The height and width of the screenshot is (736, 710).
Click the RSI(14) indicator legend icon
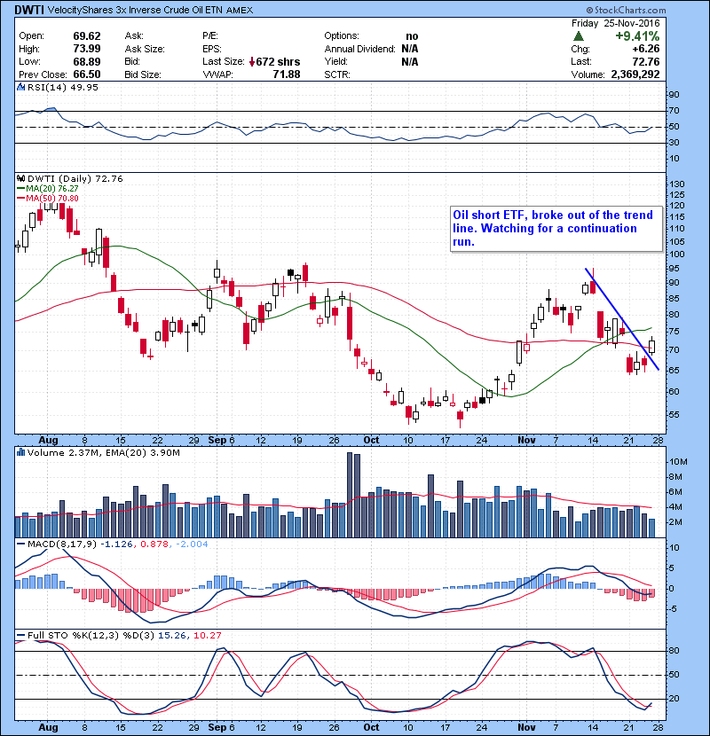point(20,87)
